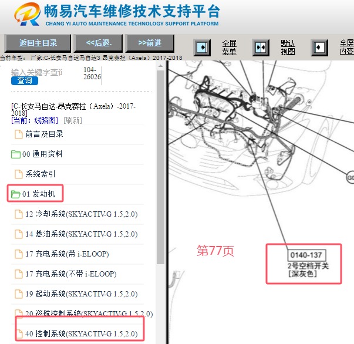Click the 01 发动机 open folder icon
Viewport: 354px width, 344px height.
click(16, 194)
